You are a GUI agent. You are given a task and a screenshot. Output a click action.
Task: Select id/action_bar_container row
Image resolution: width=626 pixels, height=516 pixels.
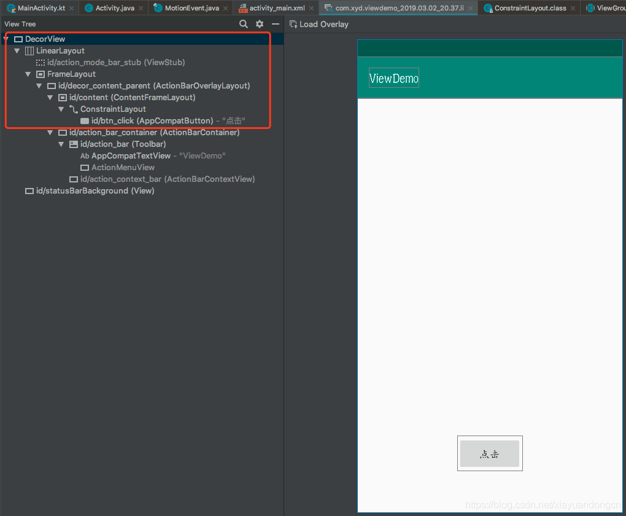pos(142,132)
